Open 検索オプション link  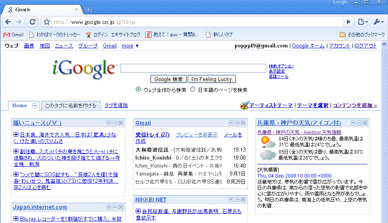[281, 66]
